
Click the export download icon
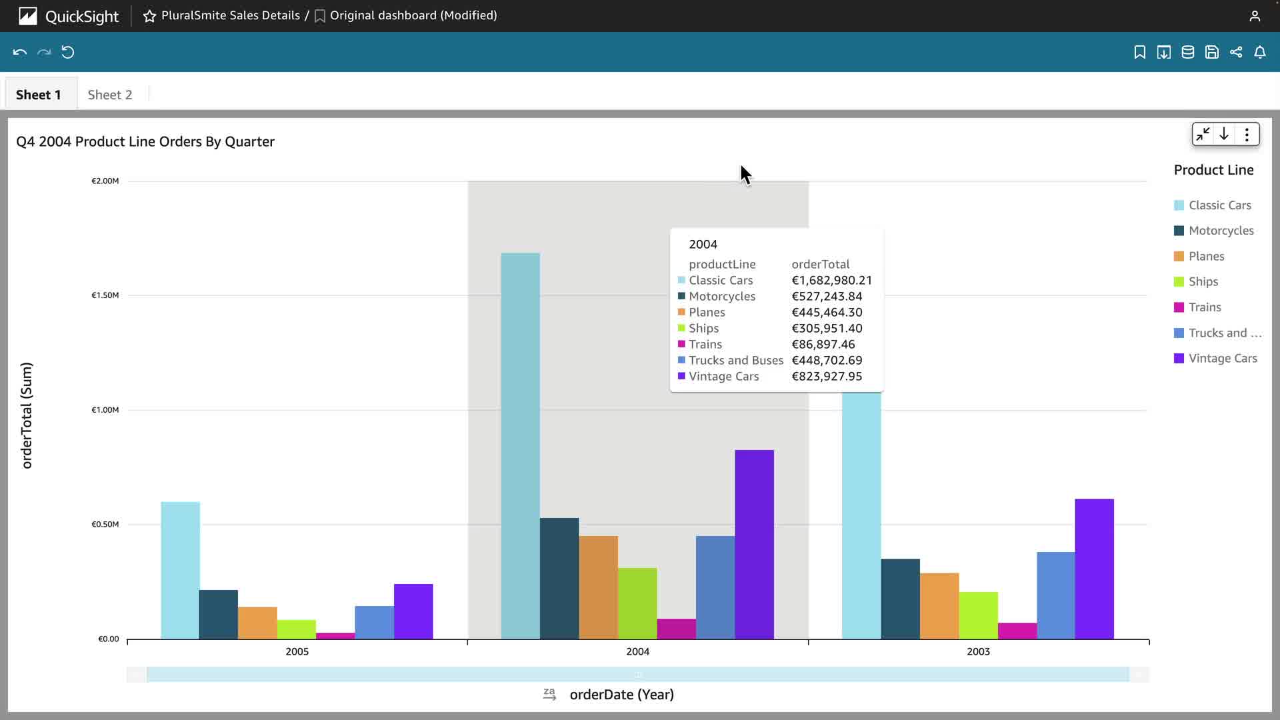(1163, 52)
